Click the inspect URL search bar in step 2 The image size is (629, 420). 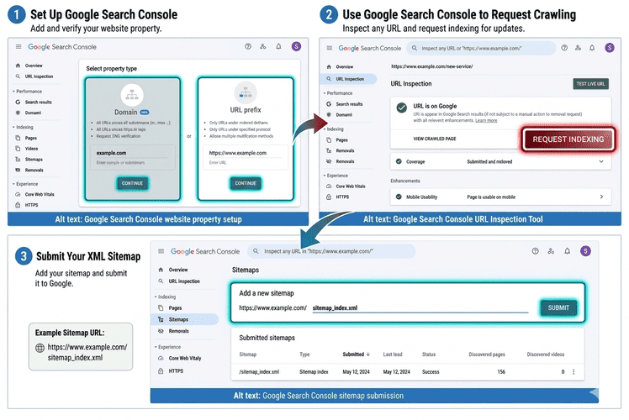point(481,48)
